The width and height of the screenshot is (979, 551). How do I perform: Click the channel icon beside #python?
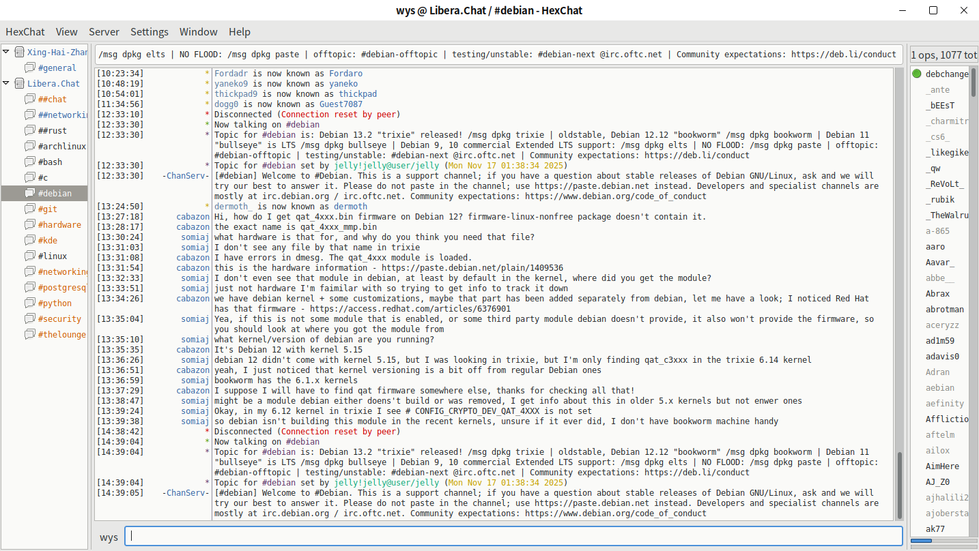[30, 303]
